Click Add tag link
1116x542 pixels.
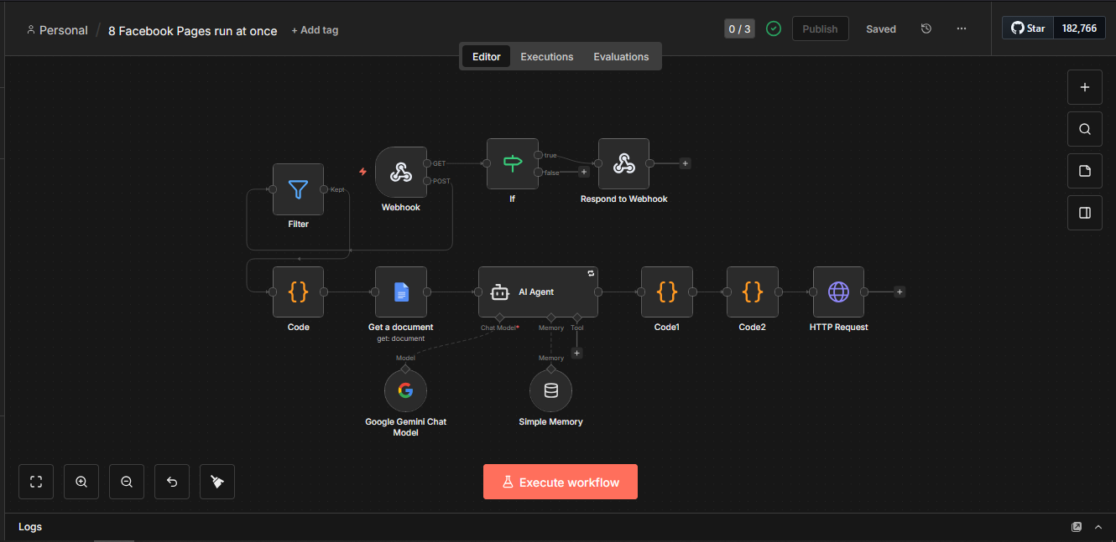(315, 30)
